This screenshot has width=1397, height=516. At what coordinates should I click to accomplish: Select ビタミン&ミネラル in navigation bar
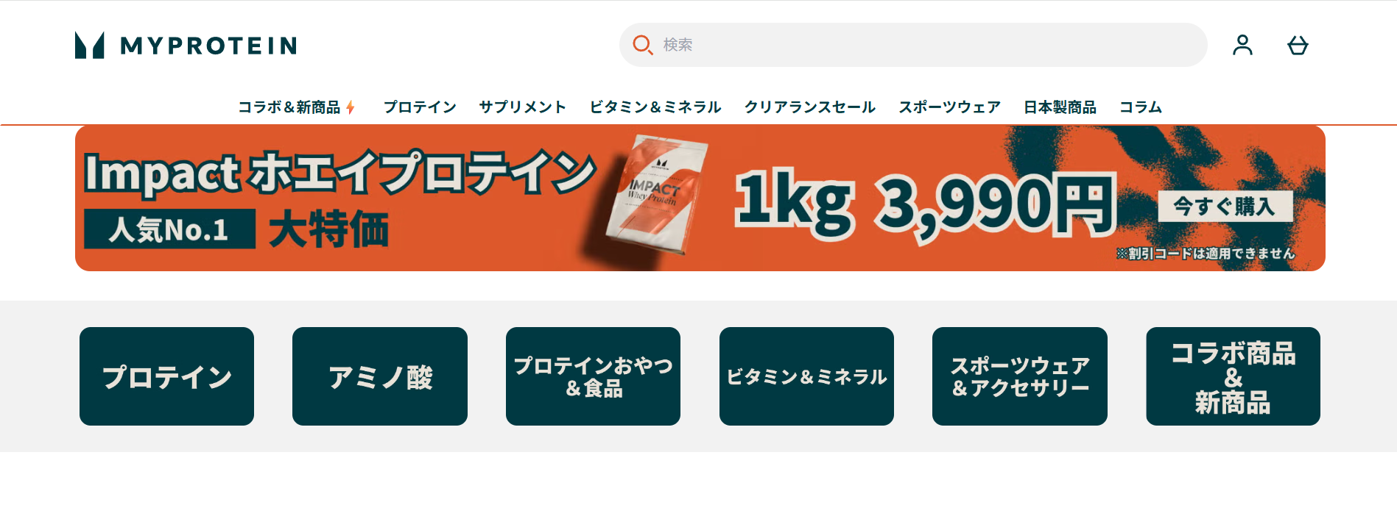pyautogui.click(x=655, y=107)
